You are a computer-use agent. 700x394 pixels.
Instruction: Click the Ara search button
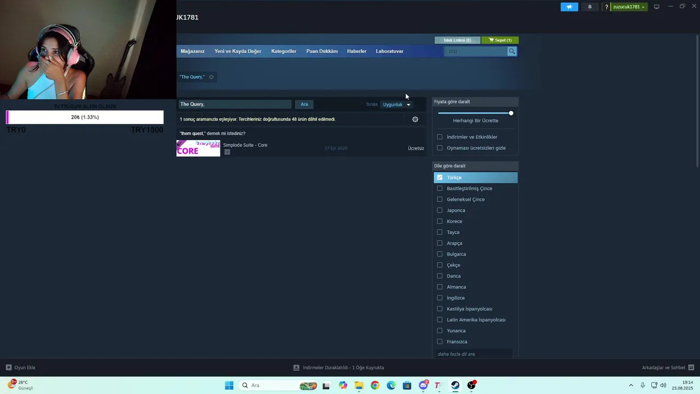point(304,105)
